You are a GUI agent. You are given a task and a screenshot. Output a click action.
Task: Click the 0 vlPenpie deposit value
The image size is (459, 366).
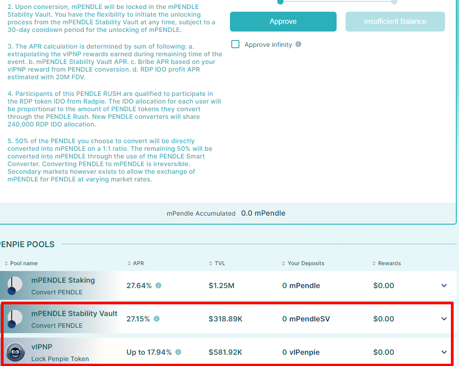point(301,352)
